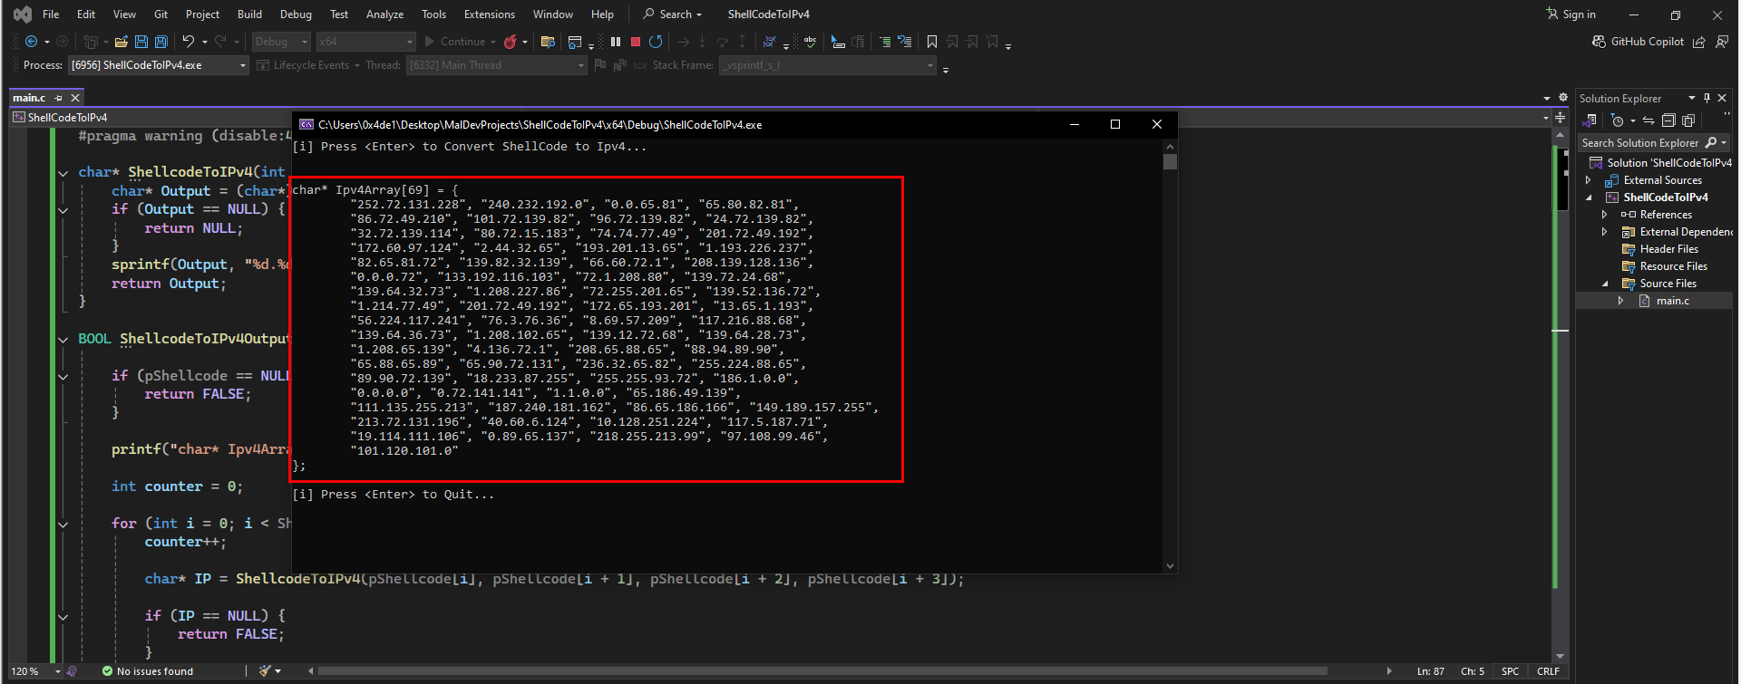1741x684 pixels.
Task: Collapse the Source Files folder
Action: point(1604,284)
